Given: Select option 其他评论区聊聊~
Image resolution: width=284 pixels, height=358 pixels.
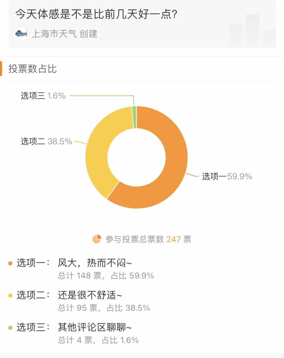Looking at the screenshot, I should pos(95,328).
